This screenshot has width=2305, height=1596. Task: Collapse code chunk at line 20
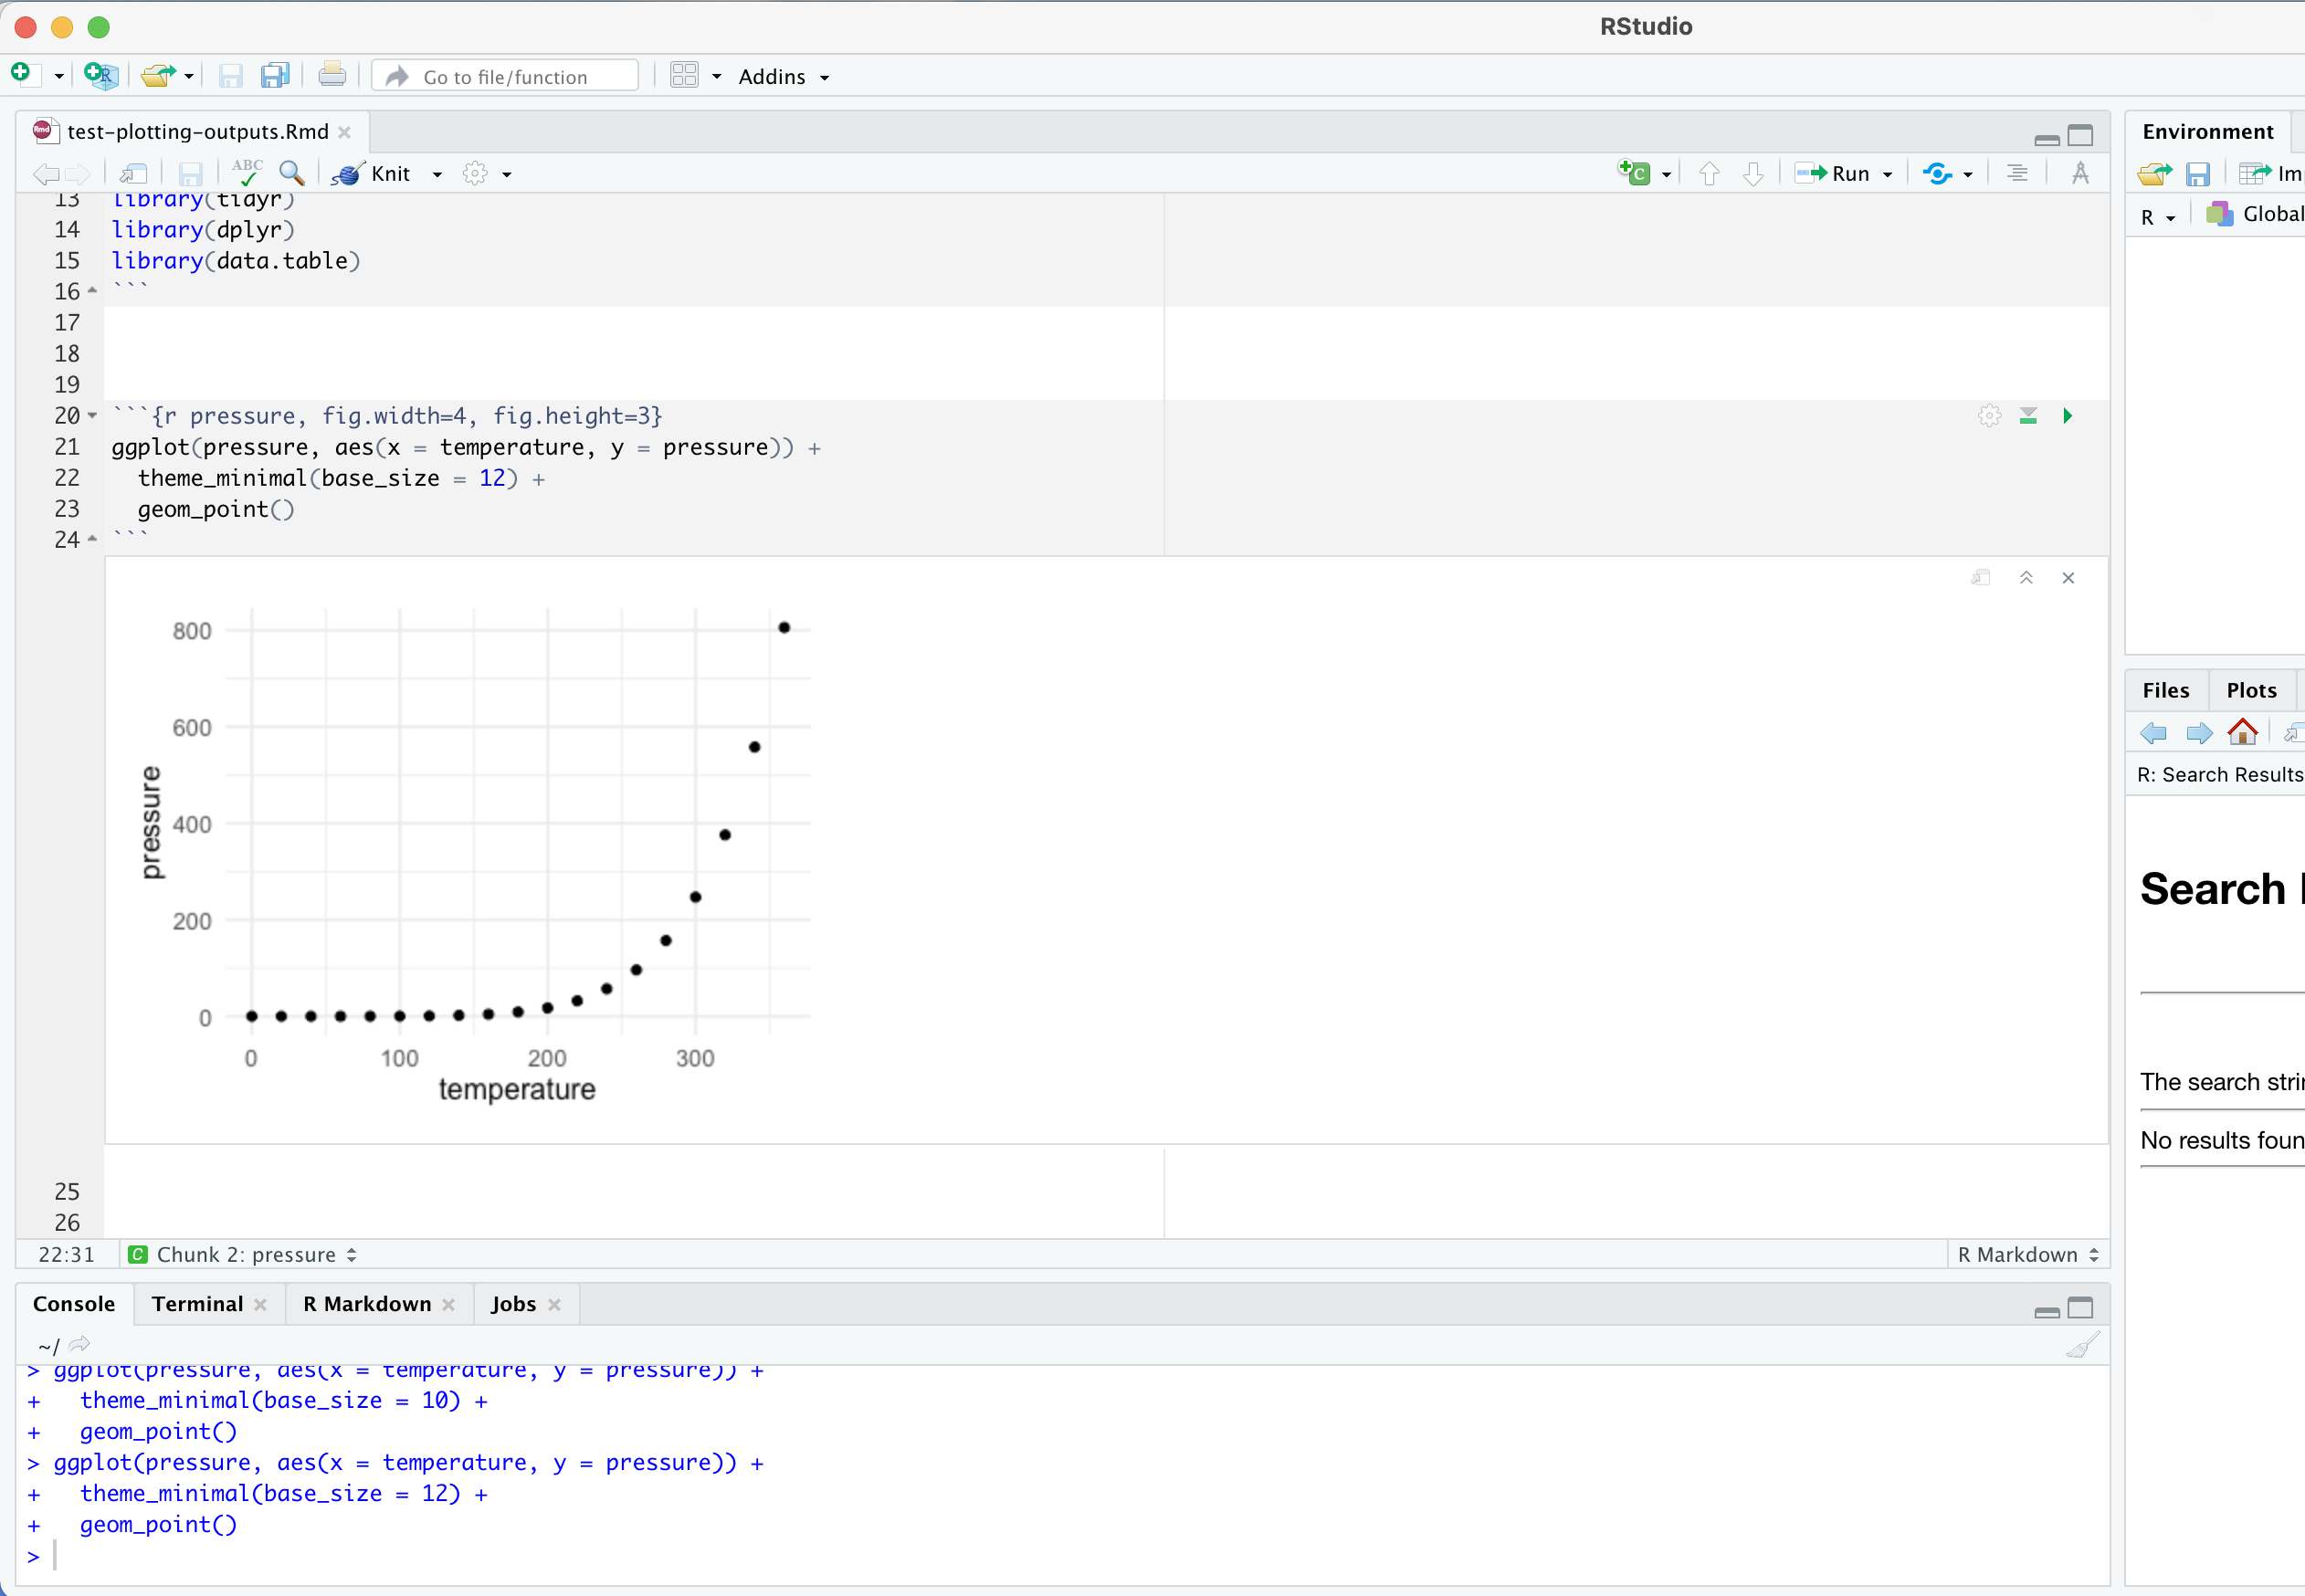coord(91,415)
